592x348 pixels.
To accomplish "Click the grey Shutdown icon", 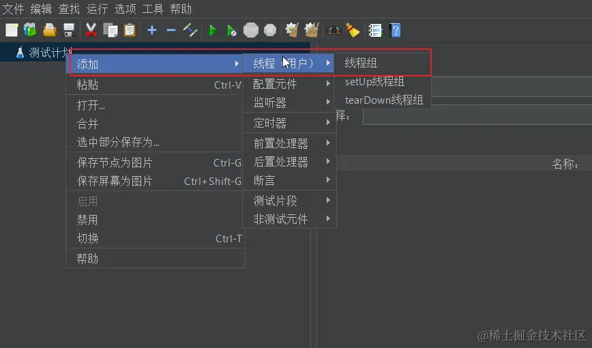I will (270, 30).
